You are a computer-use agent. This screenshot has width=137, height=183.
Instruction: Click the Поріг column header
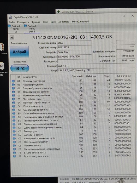coord(107,76)
